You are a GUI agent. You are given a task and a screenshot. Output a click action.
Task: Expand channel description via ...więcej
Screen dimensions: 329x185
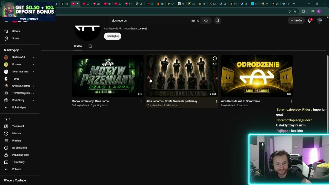click(142, 29)
